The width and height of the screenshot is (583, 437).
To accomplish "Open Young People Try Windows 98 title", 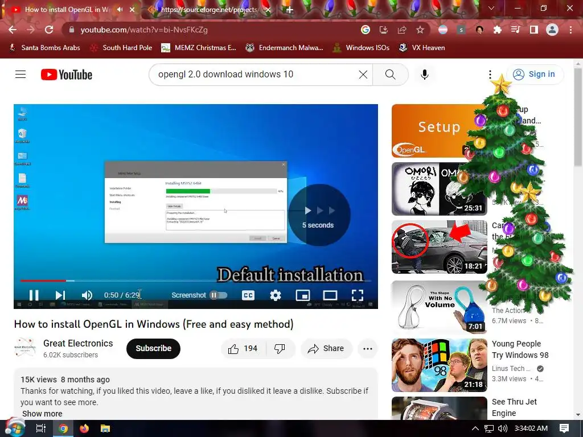I will coord(520,349).
